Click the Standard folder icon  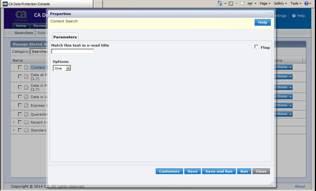[26, 130]
